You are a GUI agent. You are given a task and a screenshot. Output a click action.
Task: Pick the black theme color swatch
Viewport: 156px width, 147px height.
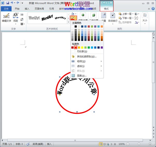[76, 26]
